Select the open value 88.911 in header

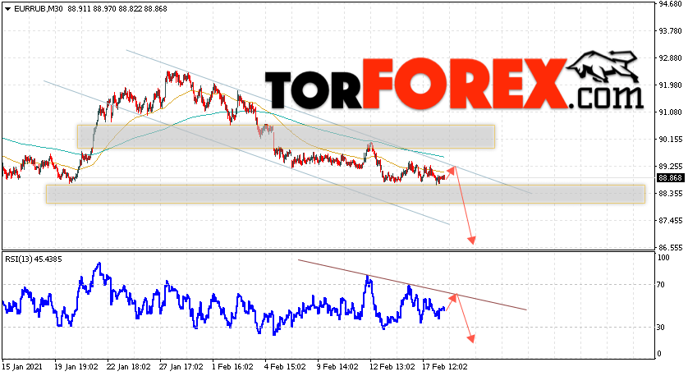click(x=80, y=9)
